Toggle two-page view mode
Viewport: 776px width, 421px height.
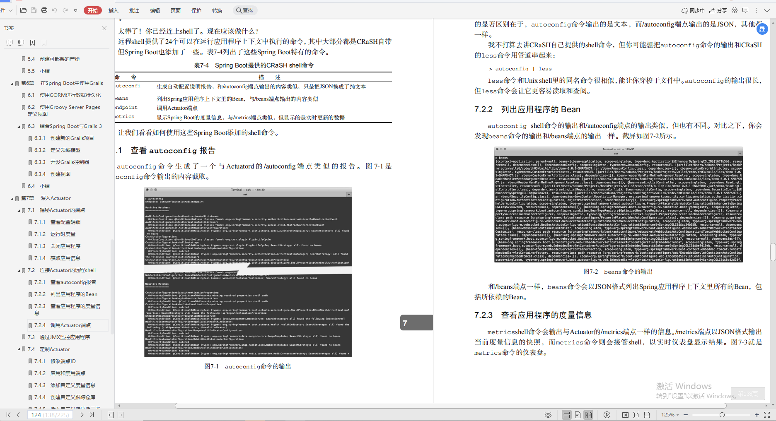pyautogui.click(x=588, y=415)
